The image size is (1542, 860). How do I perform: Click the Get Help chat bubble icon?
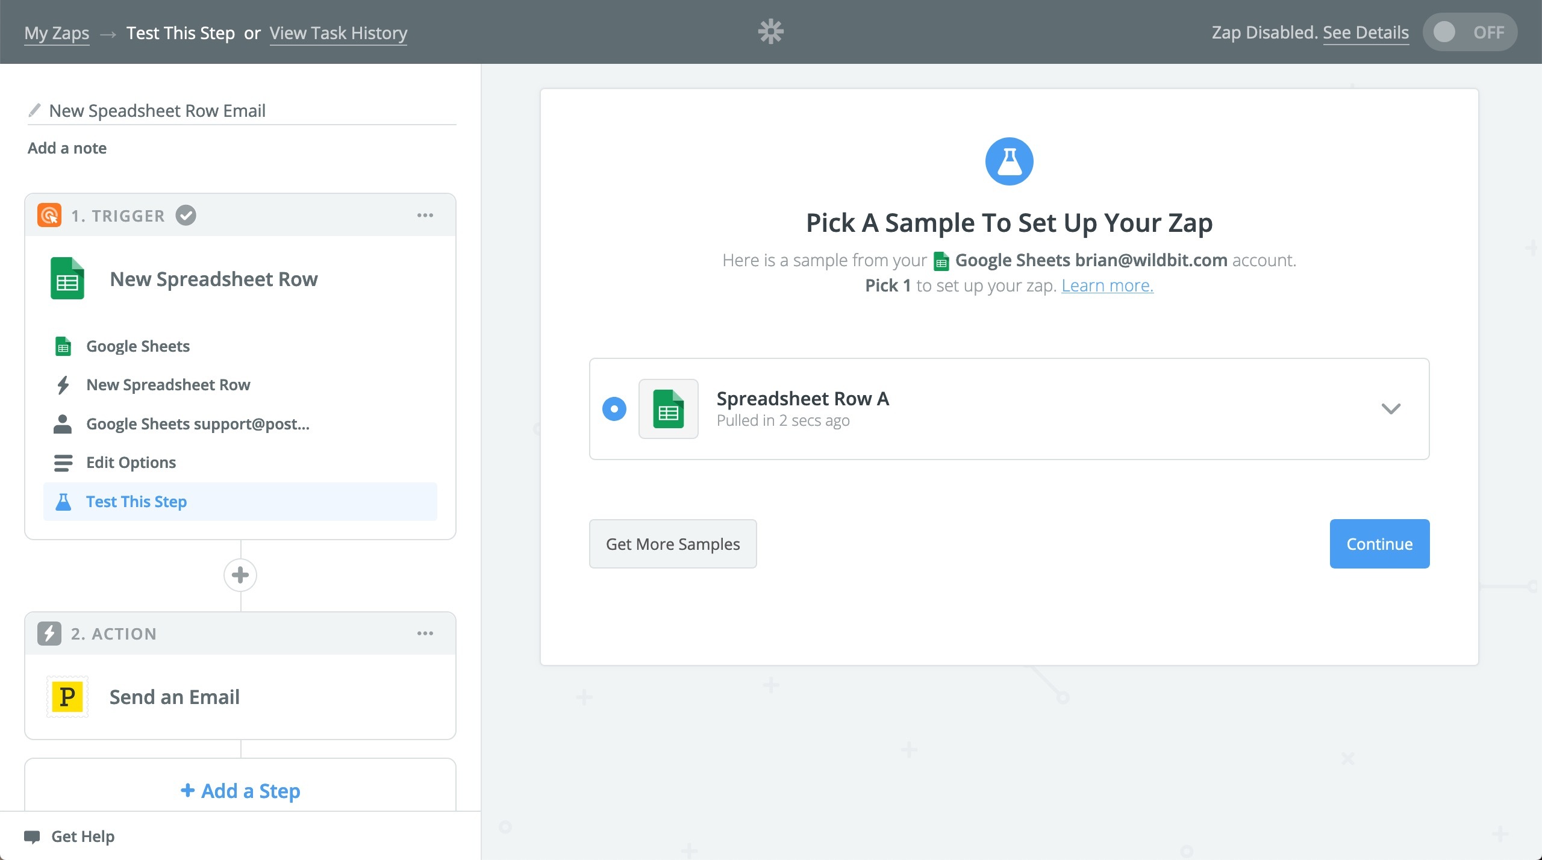coord(32,837)
